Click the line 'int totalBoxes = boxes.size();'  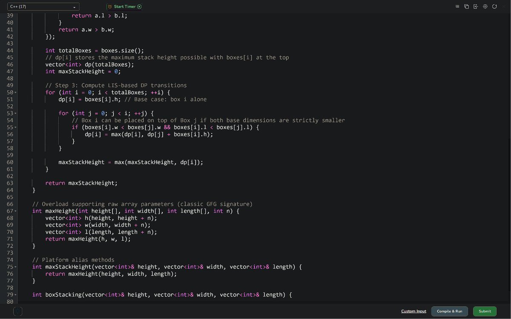point(95,51)
